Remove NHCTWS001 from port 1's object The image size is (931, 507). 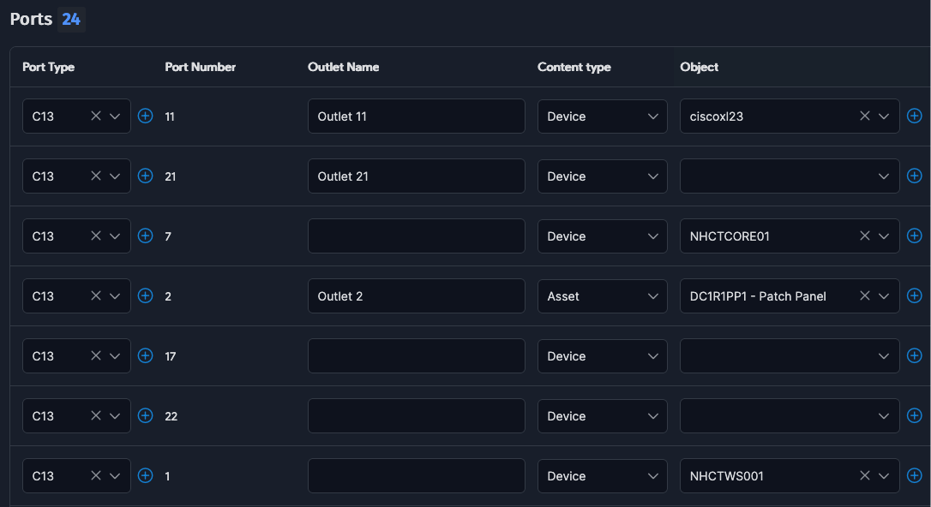point(864,475)
